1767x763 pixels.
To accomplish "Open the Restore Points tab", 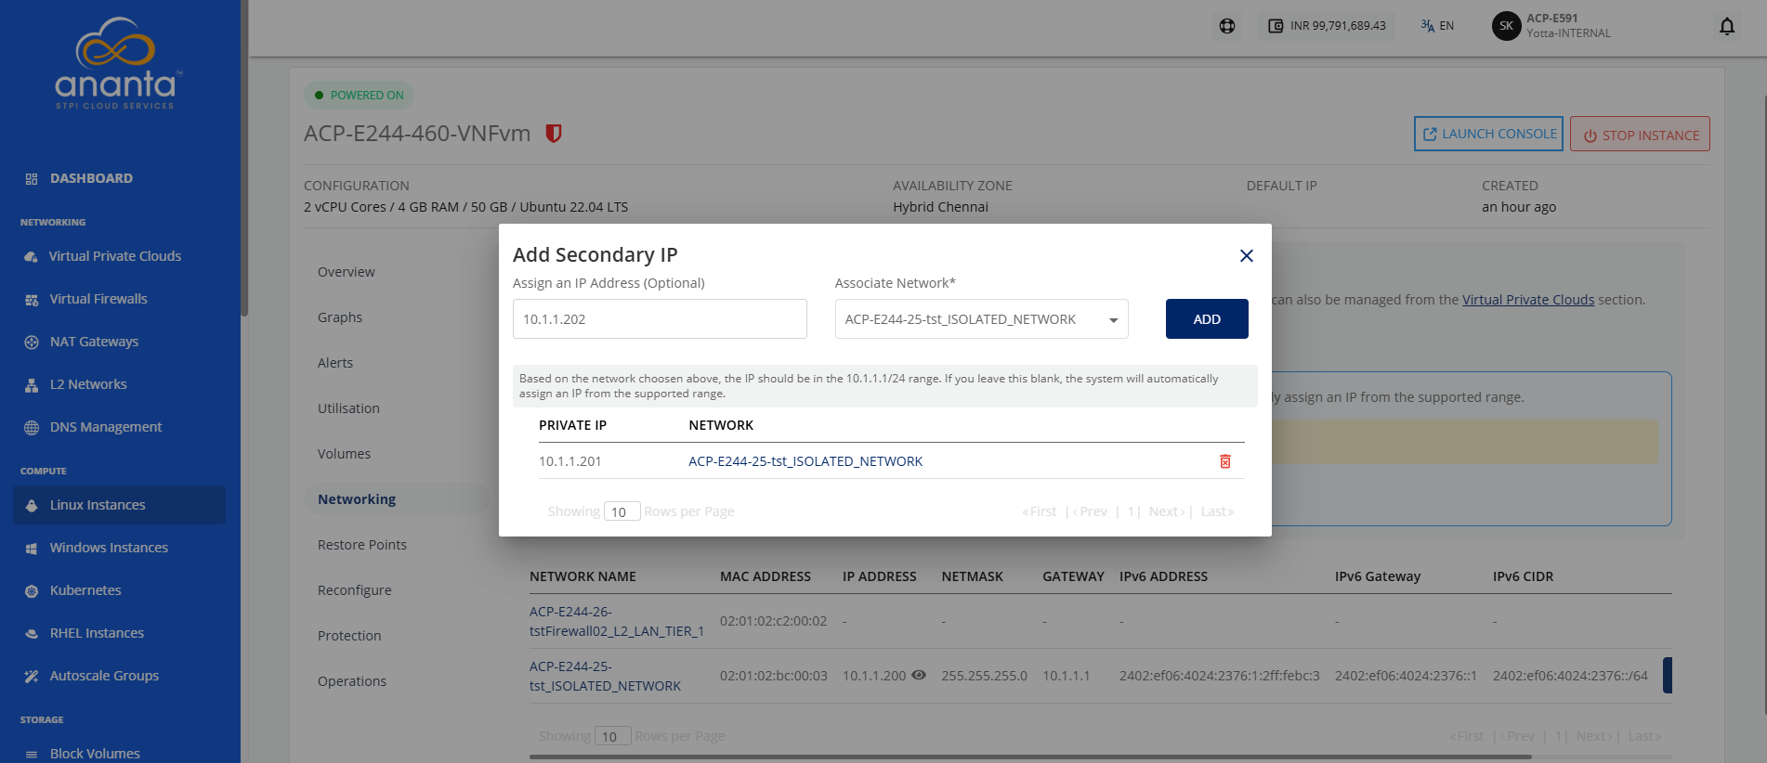I will point(362,545).
